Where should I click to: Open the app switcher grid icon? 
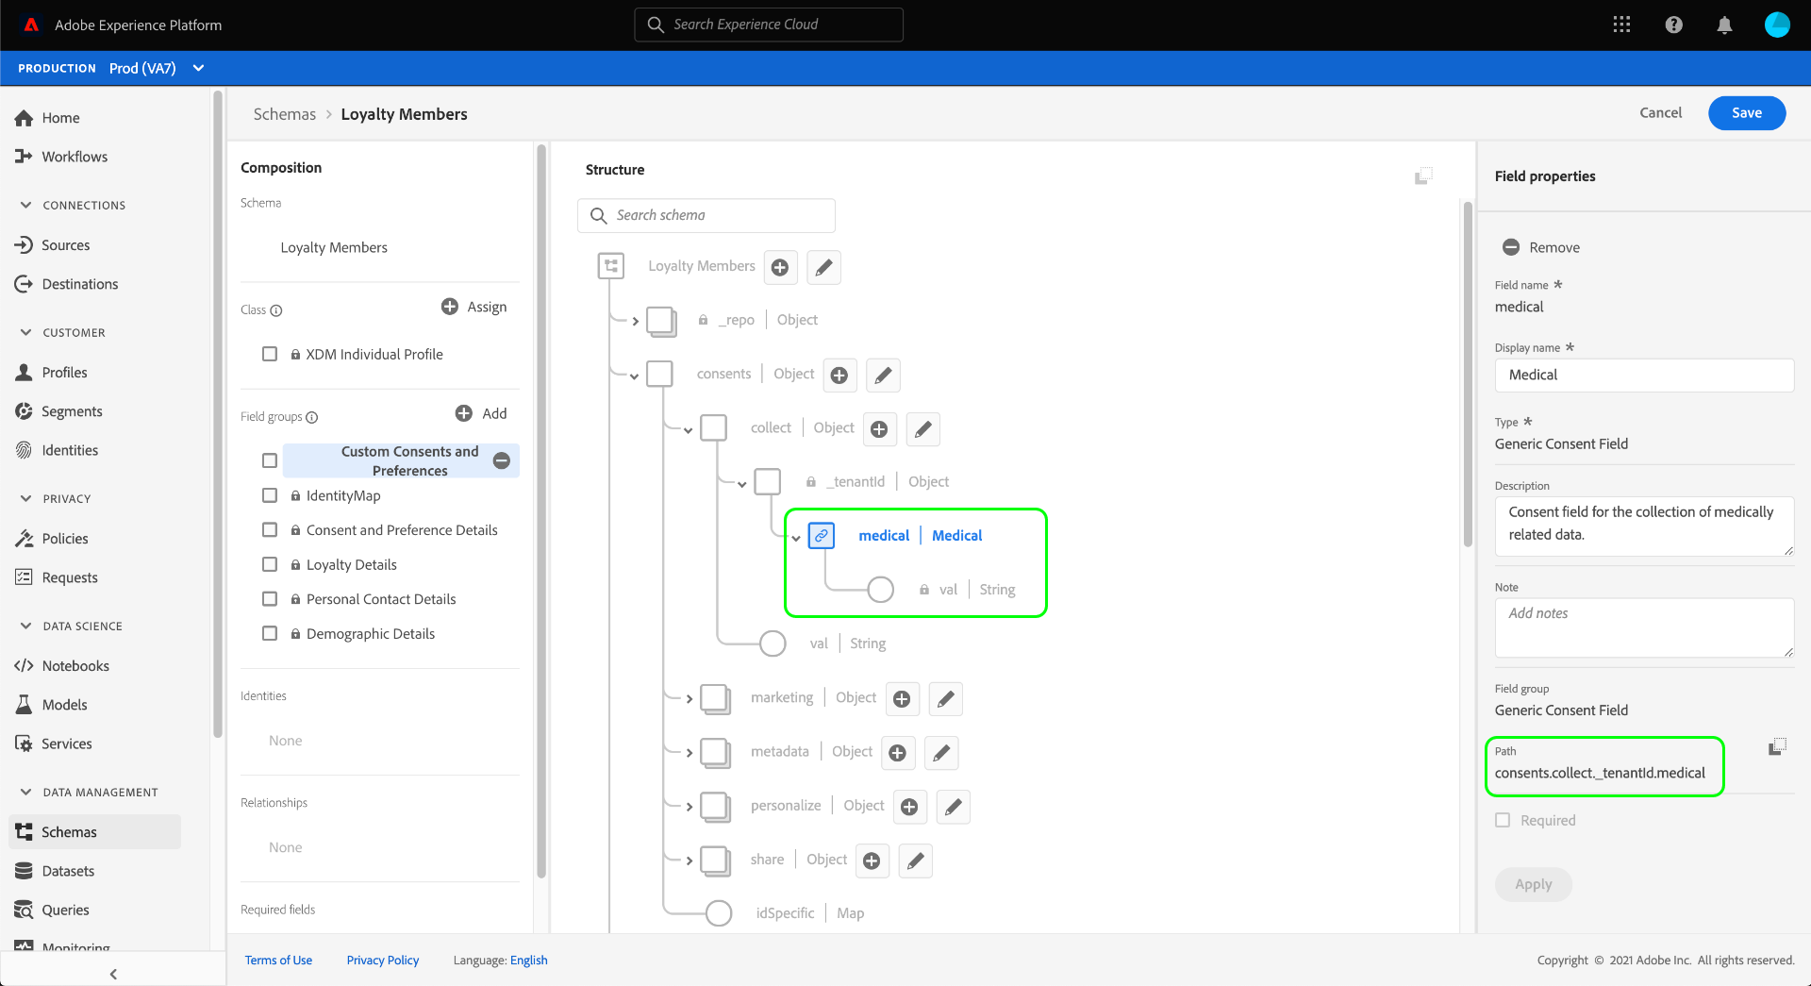click(x=1621, y=25)
